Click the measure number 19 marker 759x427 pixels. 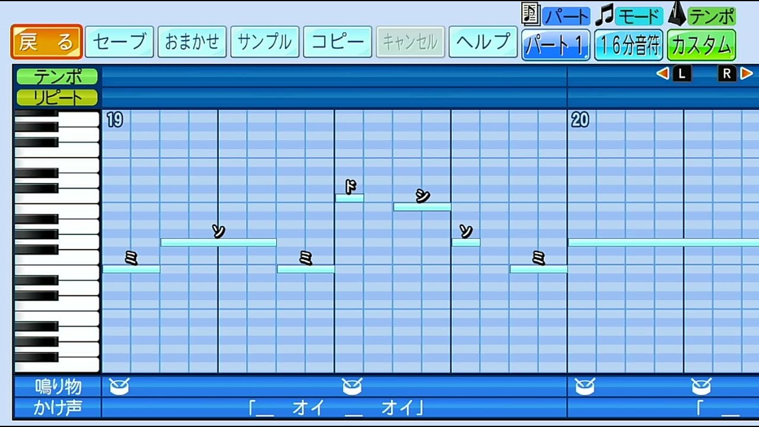pyautogui.click(x=115, y=120)
